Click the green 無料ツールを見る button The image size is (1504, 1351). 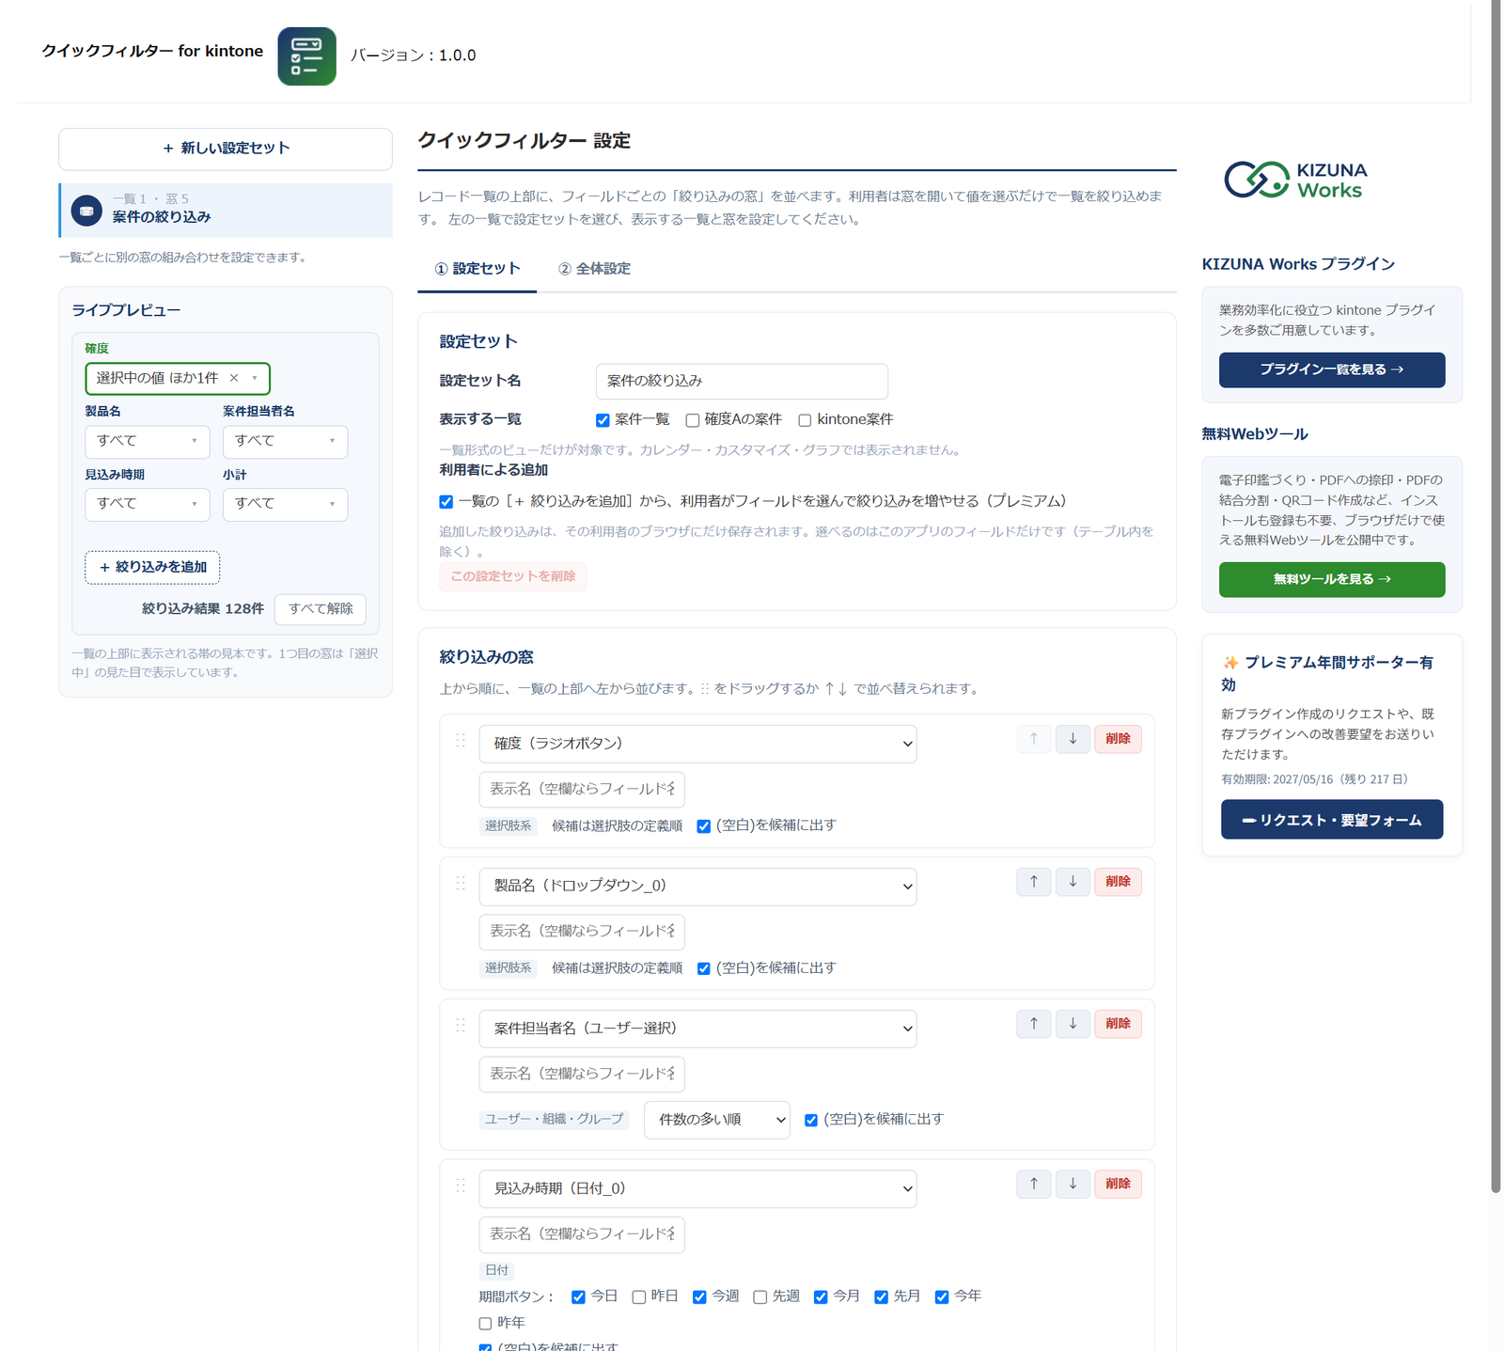(x=1332, y=579)
